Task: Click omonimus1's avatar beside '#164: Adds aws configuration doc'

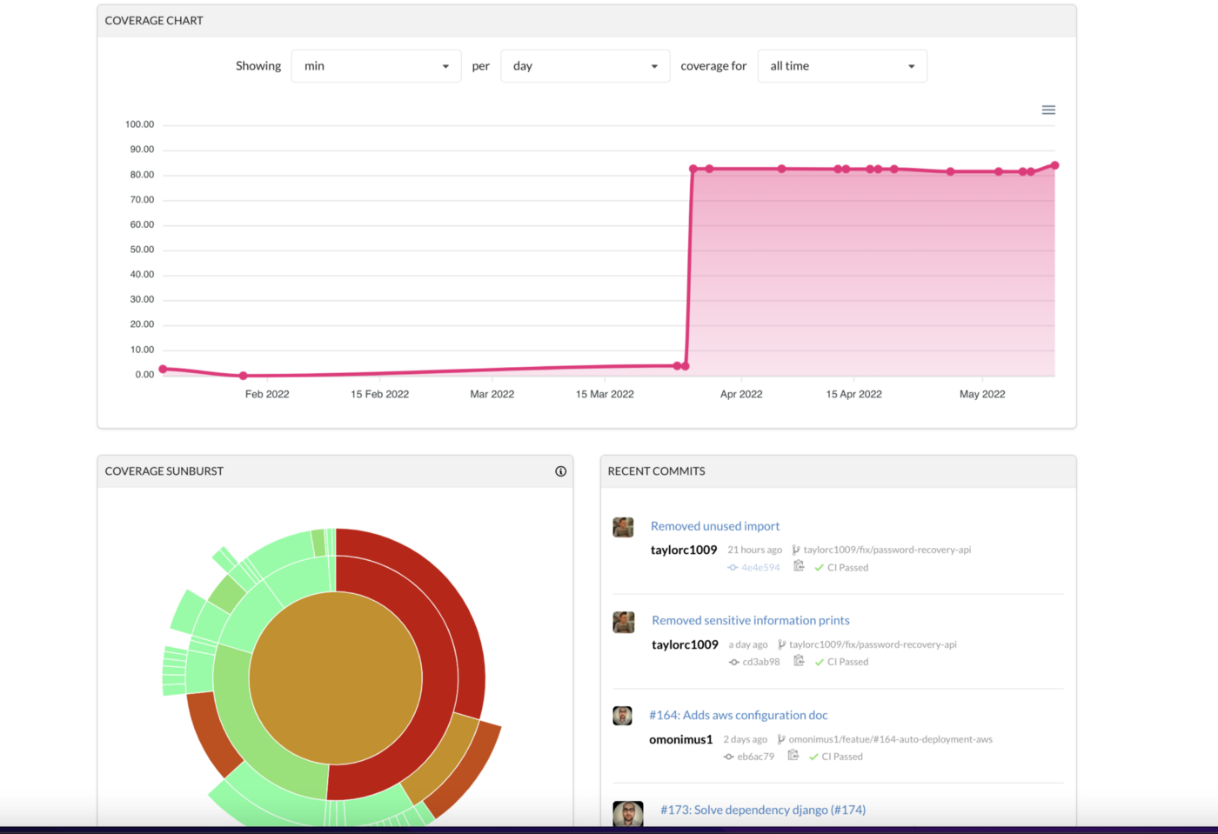Action: 622,716
